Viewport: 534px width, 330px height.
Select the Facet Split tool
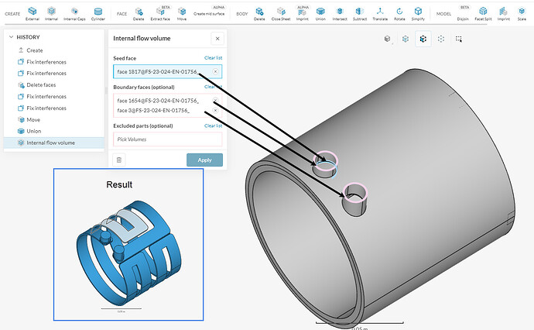coord(483,14)
